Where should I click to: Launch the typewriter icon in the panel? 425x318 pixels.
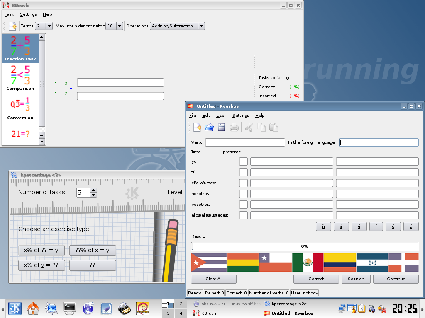pyautogui.click(x=124, y=308)
